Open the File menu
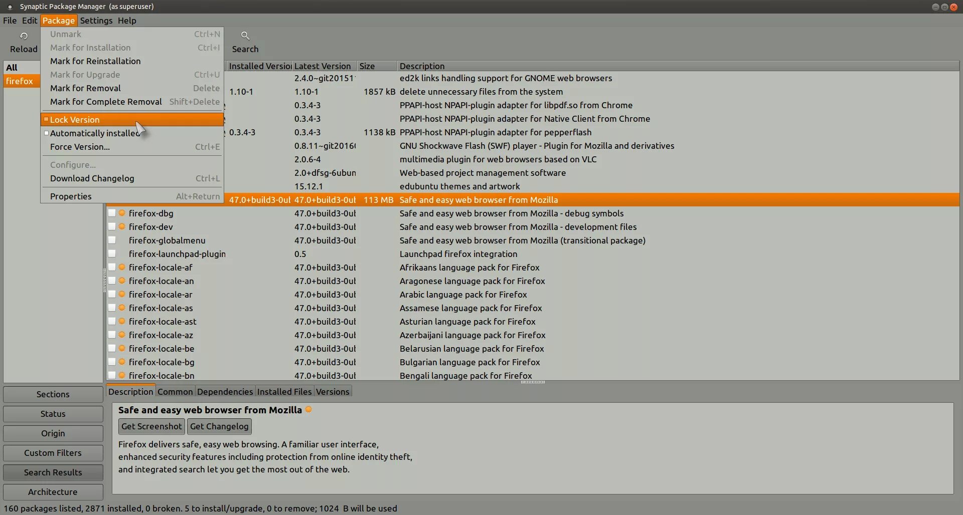 point(10,21)
